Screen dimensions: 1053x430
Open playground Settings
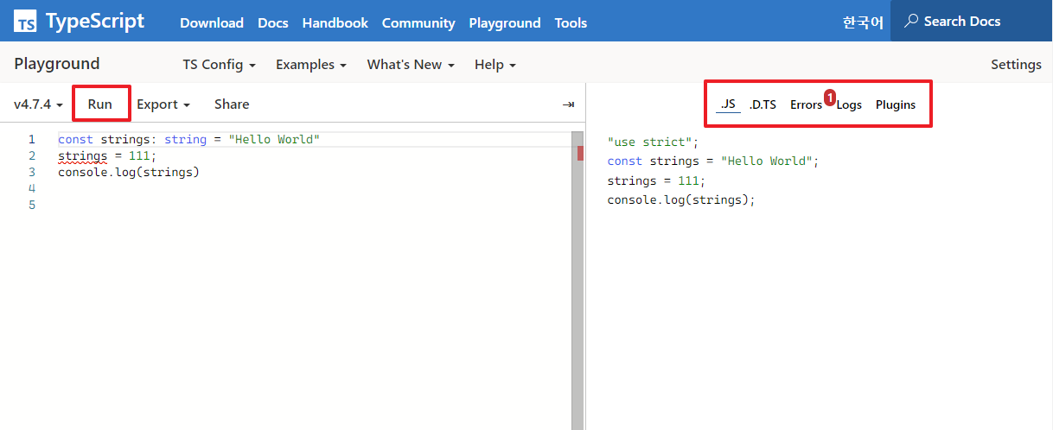tap(1016, 65)
